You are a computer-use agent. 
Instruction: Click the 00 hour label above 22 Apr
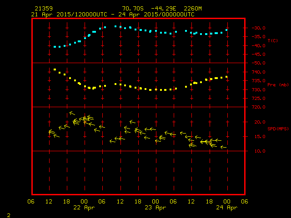point(84,202)
